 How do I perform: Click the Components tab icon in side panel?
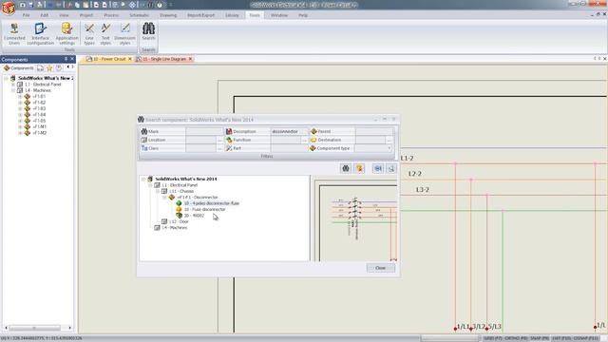[18, 67]
